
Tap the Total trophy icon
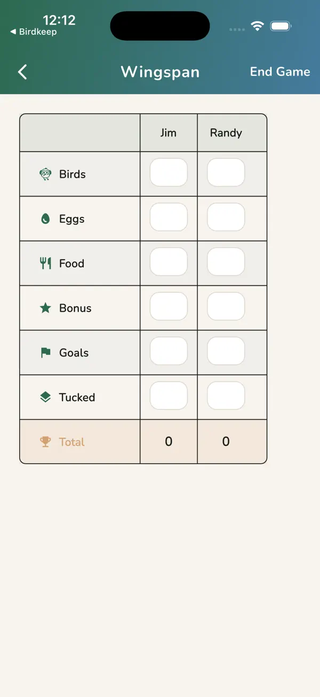(45, 442)
